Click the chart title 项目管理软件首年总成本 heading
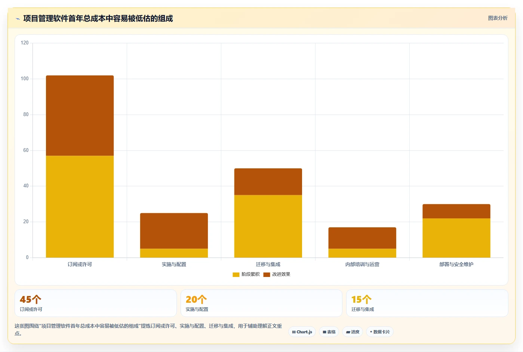This screenshot has width=523, height=352. (98, 18)
